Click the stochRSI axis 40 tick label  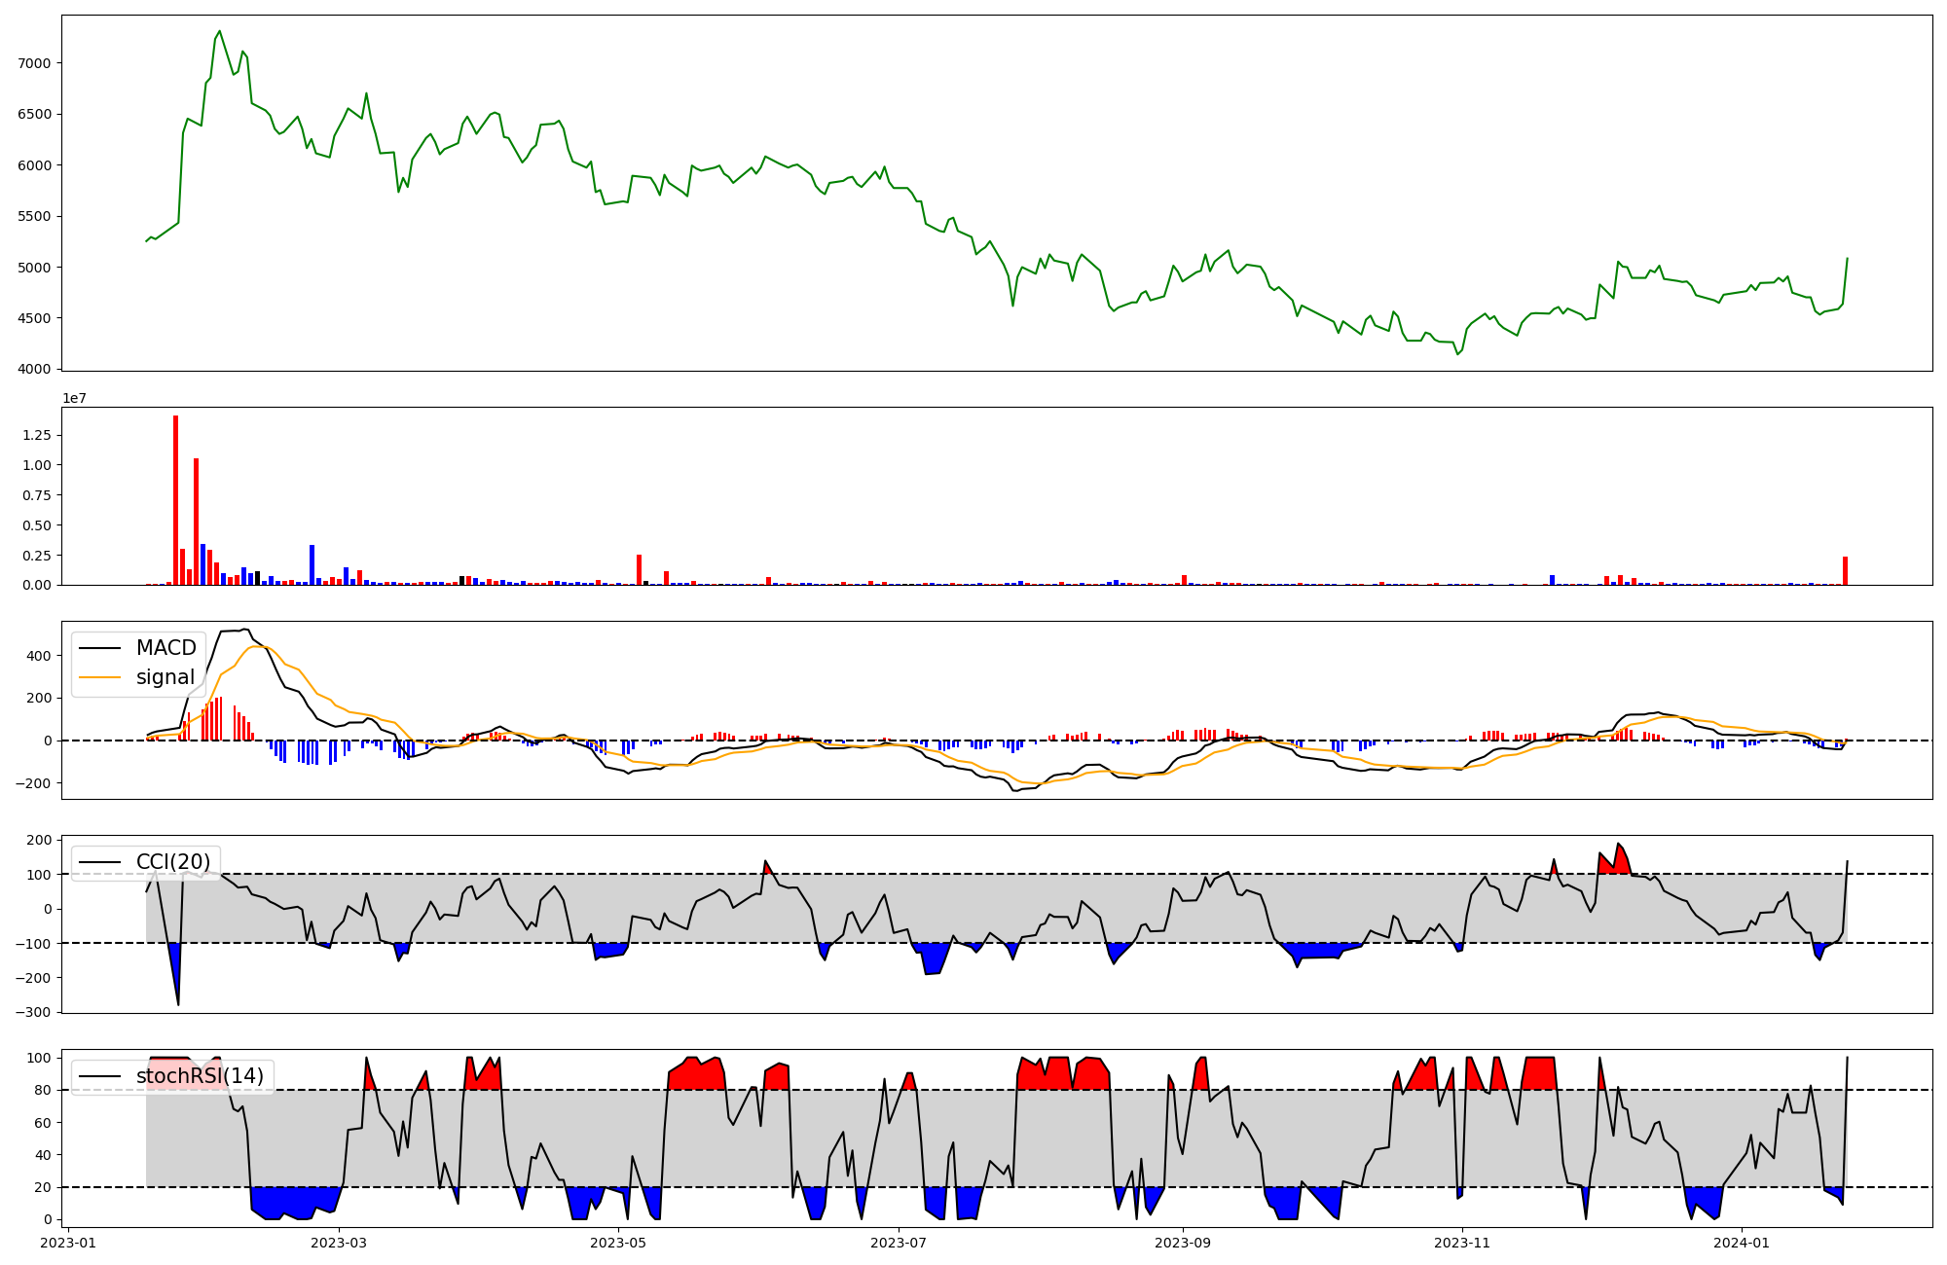click(45, 1155)
